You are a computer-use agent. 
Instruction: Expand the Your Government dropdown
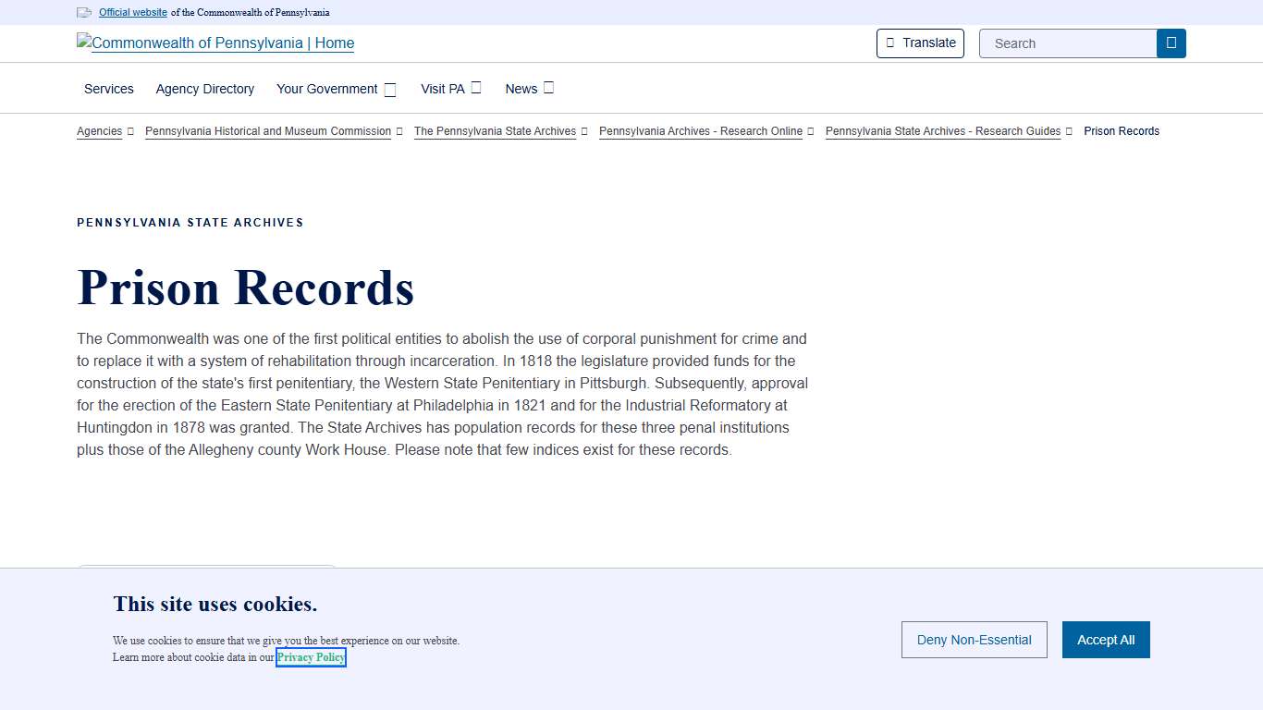[389, 88]
